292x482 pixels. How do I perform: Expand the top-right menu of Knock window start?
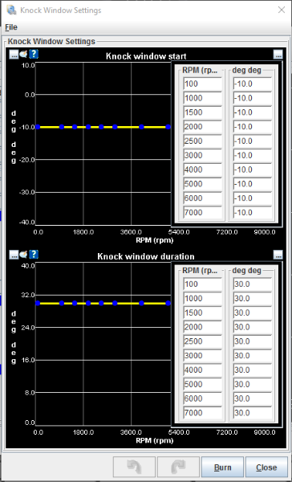tap(278, 55)
